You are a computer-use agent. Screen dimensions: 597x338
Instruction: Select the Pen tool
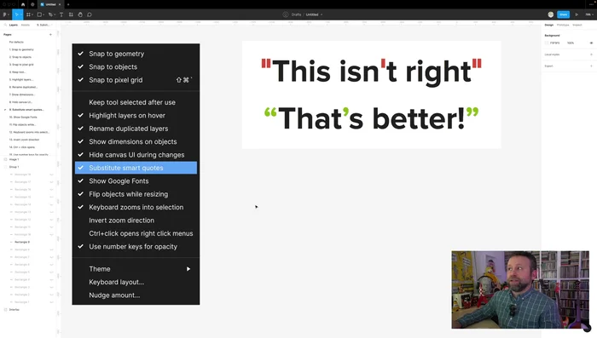49,14
